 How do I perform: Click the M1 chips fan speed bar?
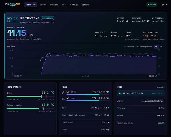pyautogui.click(x=88, y=101)
